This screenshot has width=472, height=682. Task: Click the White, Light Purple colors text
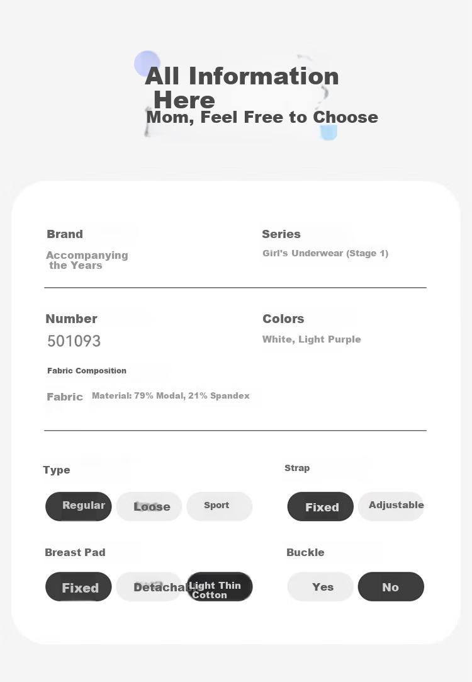(x=312, y=339)
